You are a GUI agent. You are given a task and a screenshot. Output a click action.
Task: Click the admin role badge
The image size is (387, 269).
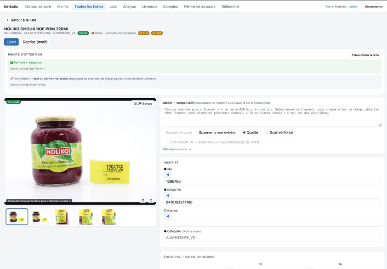coord(353,7)
